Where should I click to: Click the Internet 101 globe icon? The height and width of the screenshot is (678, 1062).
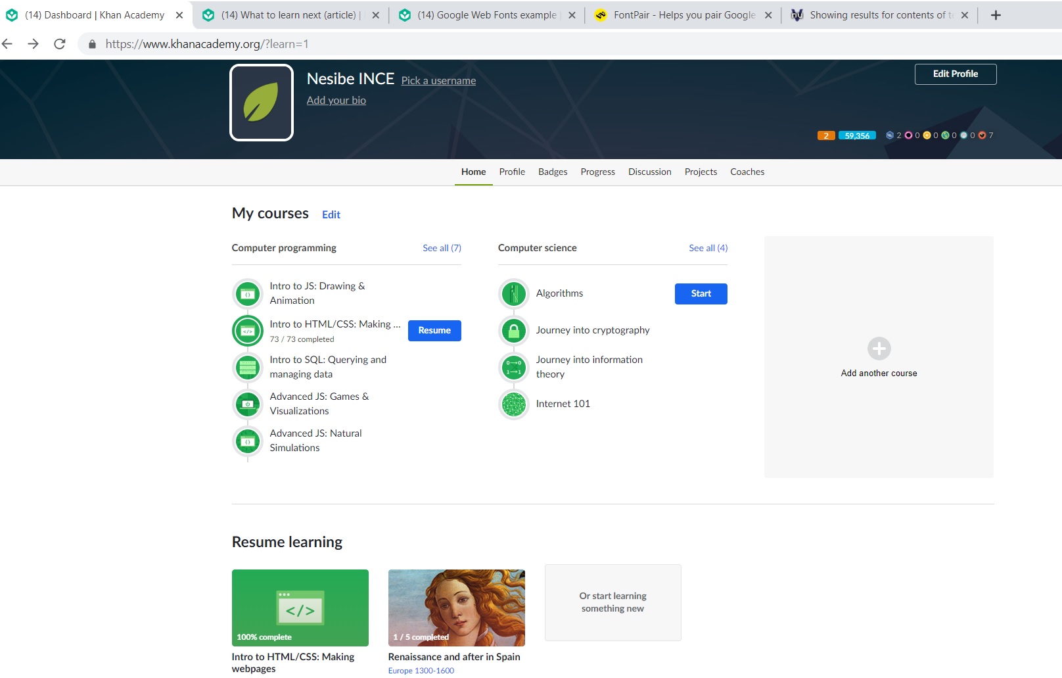coord(514,404)
